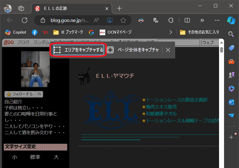Image resolution: width=239 pixels, height=168 pixels.
Task: Click the goo blog search input field
Action: tap(178, 43)
